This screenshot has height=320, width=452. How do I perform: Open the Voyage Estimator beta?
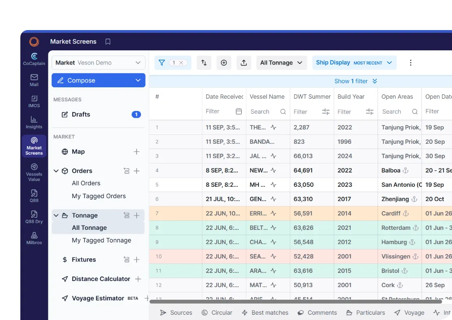click(98, 298)
